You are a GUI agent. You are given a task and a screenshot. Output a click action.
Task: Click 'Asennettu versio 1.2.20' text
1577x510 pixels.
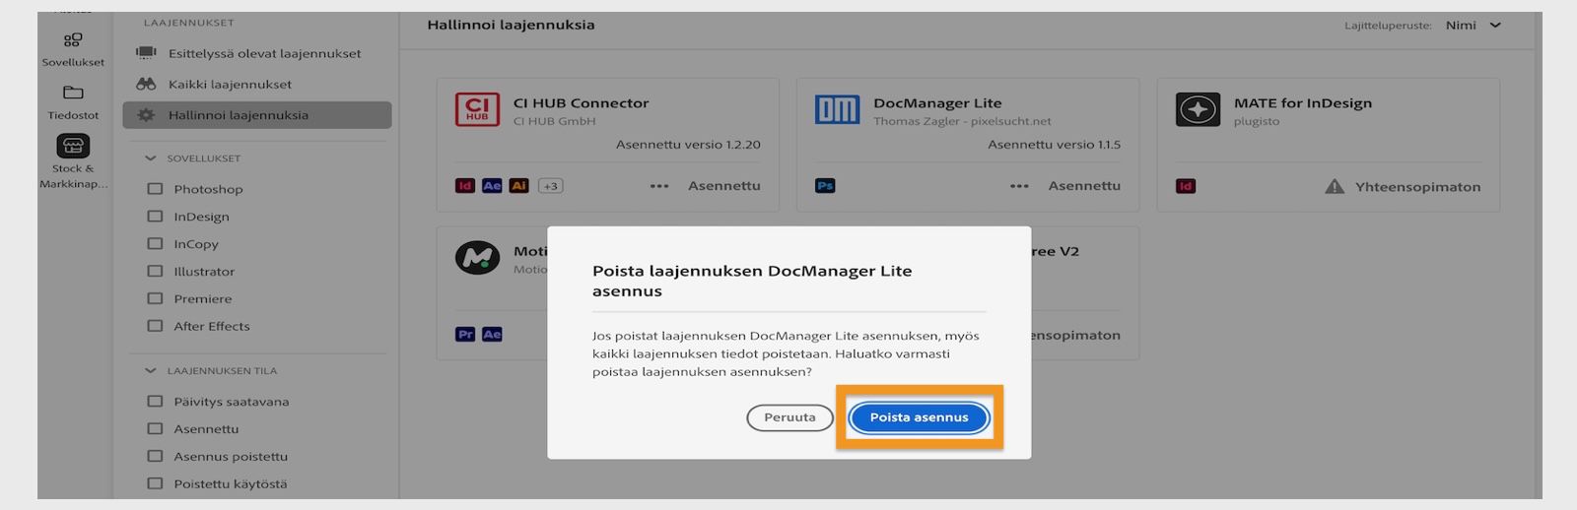(x=688, y=145)
